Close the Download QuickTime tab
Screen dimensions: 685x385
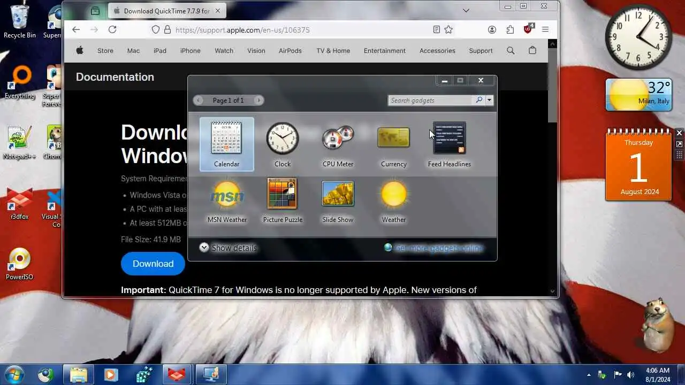(218, 11)
